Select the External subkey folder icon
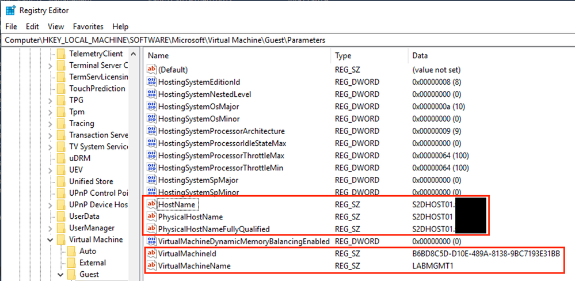Image resolution: width=575 pixels, height=281 pixels. [x=72, y=263]
